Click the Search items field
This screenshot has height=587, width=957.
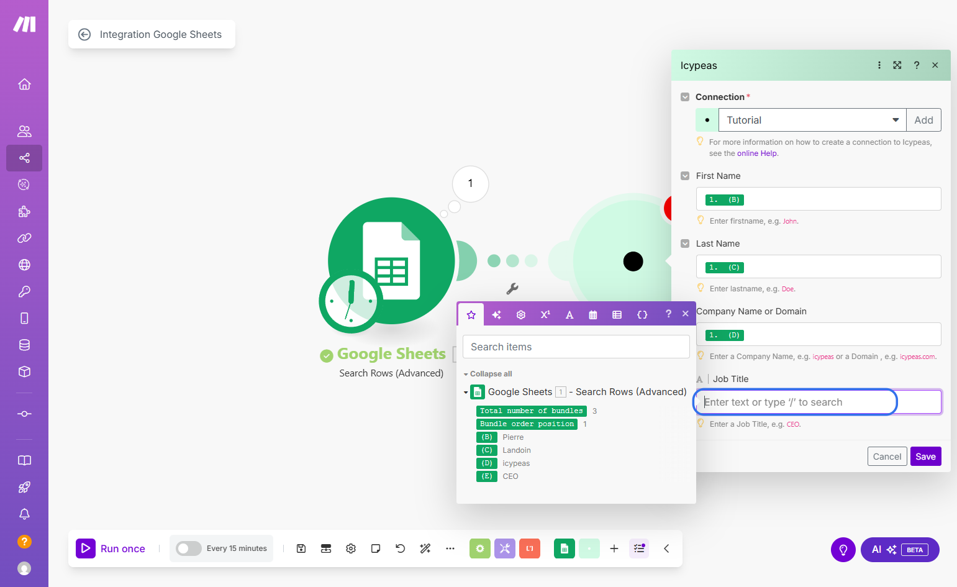pyautogui.click(x=576, y=347)
